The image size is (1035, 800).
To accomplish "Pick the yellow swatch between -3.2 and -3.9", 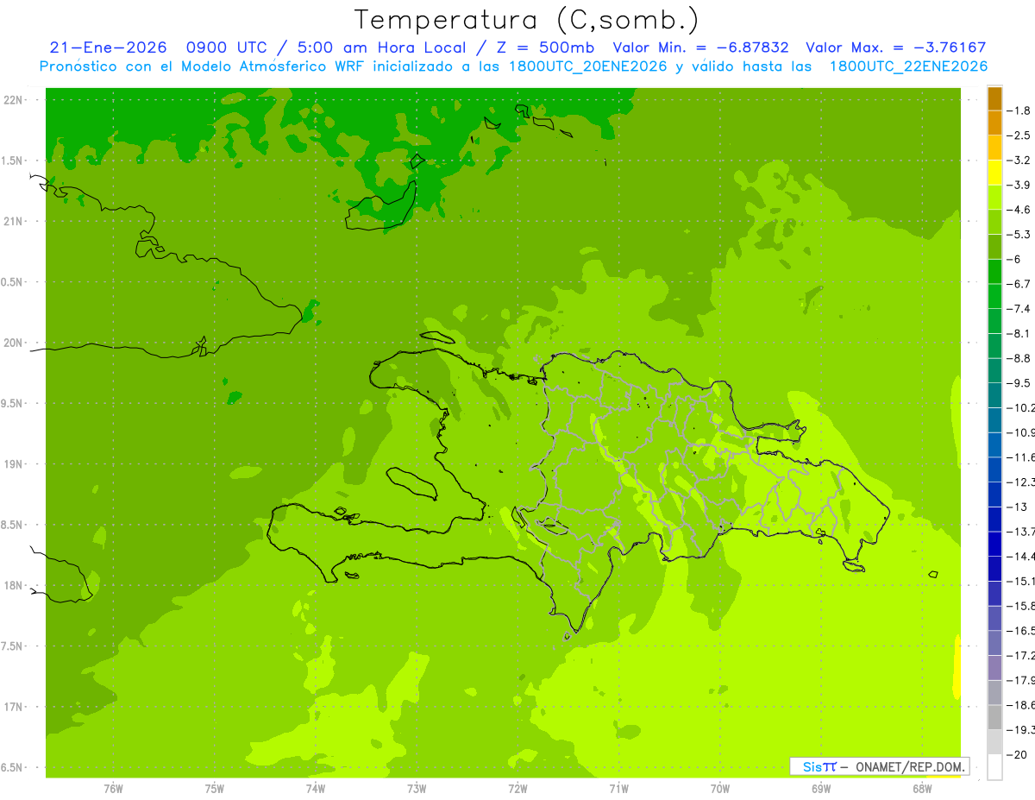I will pyautogui.click(x=994, y=173).
